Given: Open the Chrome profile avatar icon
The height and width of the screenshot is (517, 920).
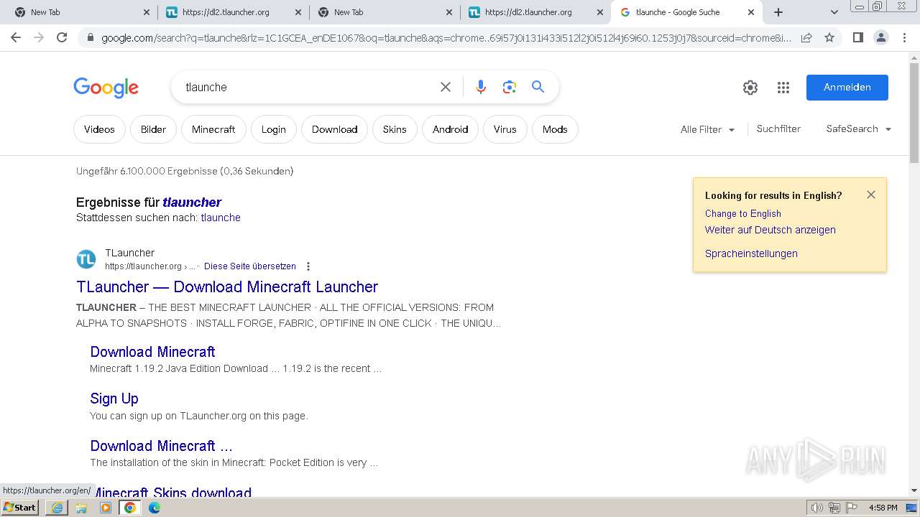Looking at the screenshot, I should point(880,37).
